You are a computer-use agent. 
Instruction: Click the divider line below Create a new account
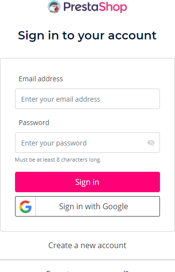(x=87, y=260)
